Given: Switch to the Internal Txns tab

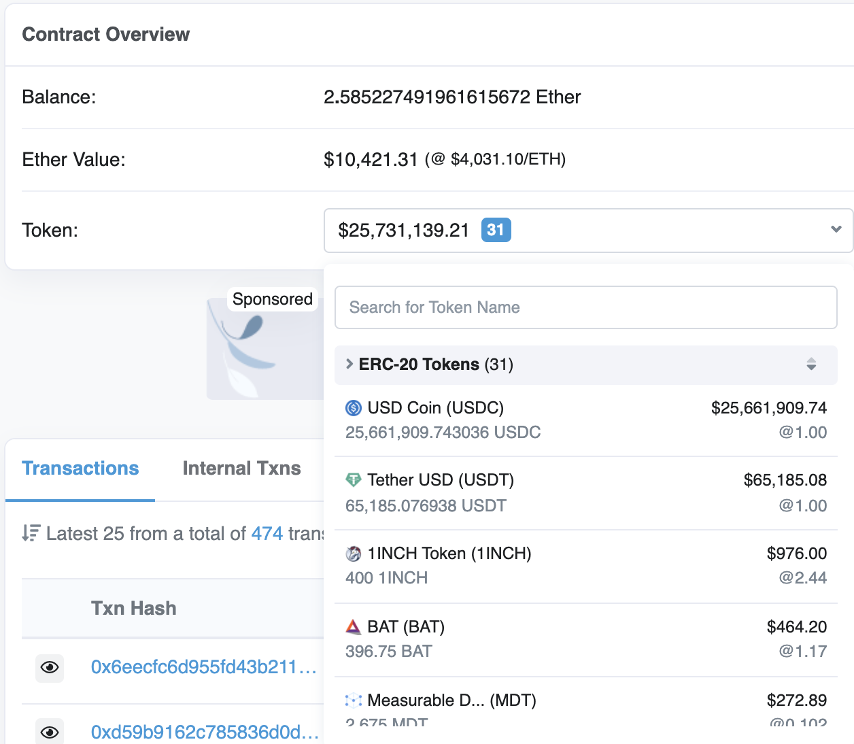Looking at the screenshot, I should [241, 469].
